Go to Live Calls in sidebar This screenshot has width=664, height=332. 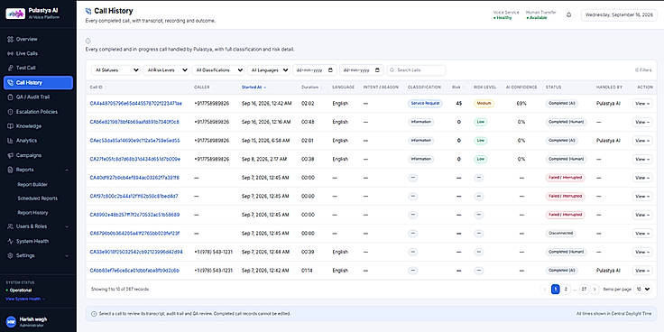38,53
